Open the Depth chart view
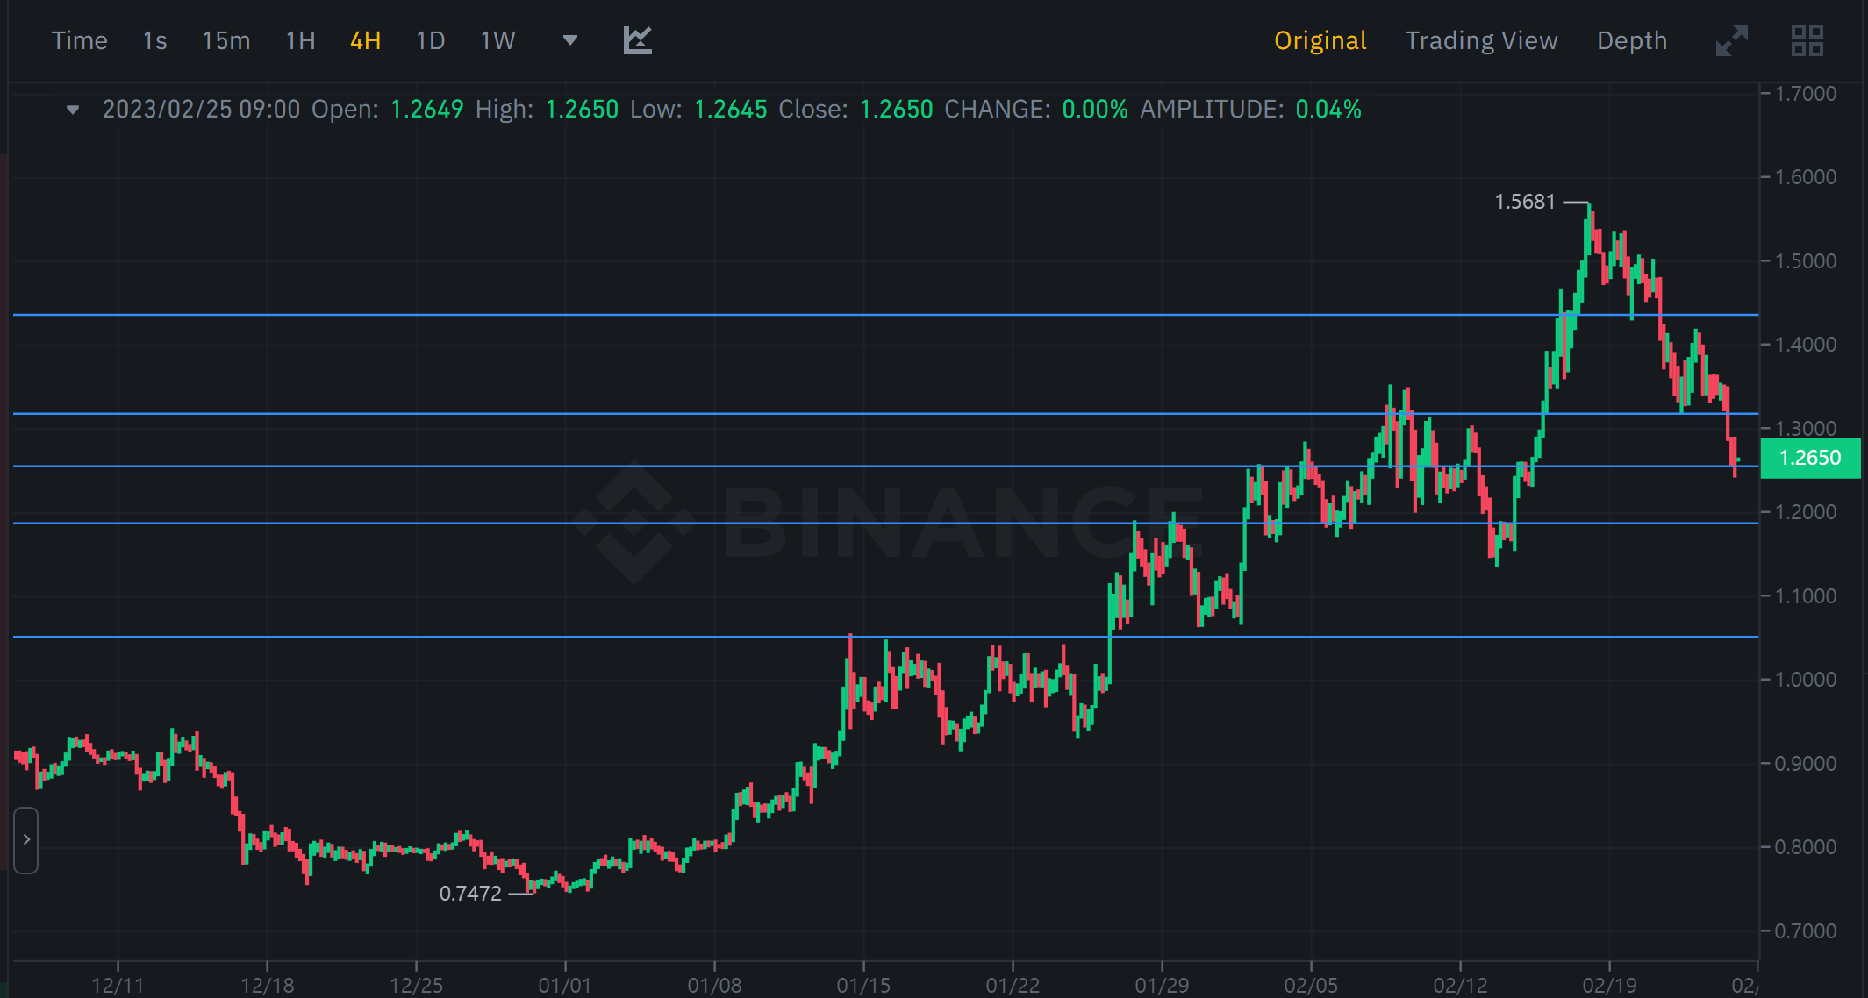 (1631, 40)
